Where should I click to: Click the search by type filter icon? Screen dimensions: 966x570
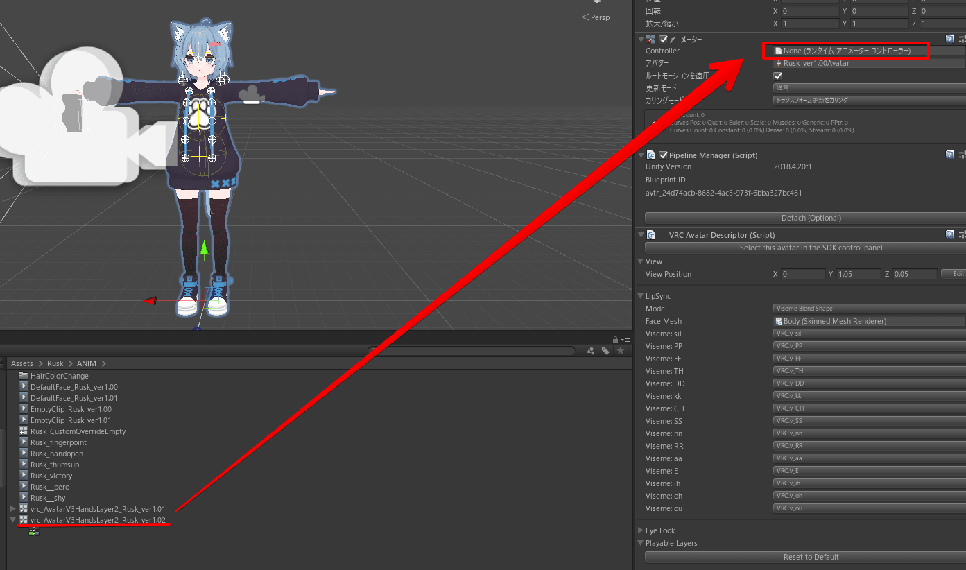[x=592, y=351]
